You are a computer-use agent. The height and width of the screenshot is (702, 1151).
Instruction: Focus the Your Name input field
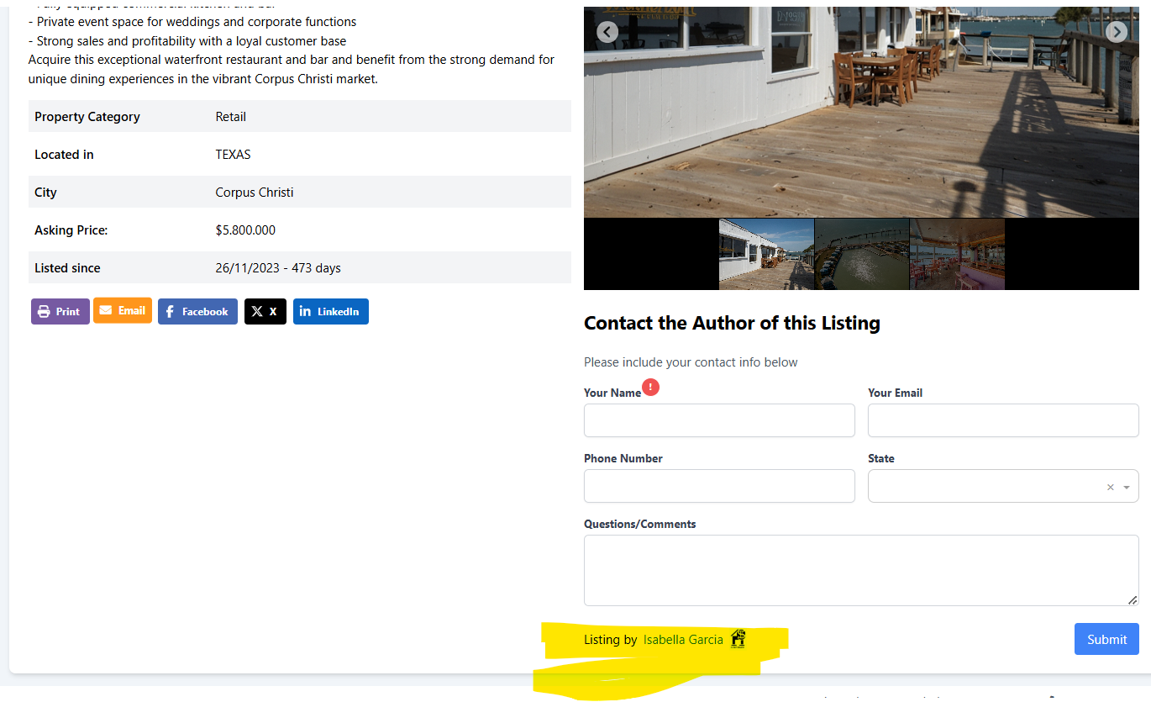[x=719, y=420]
